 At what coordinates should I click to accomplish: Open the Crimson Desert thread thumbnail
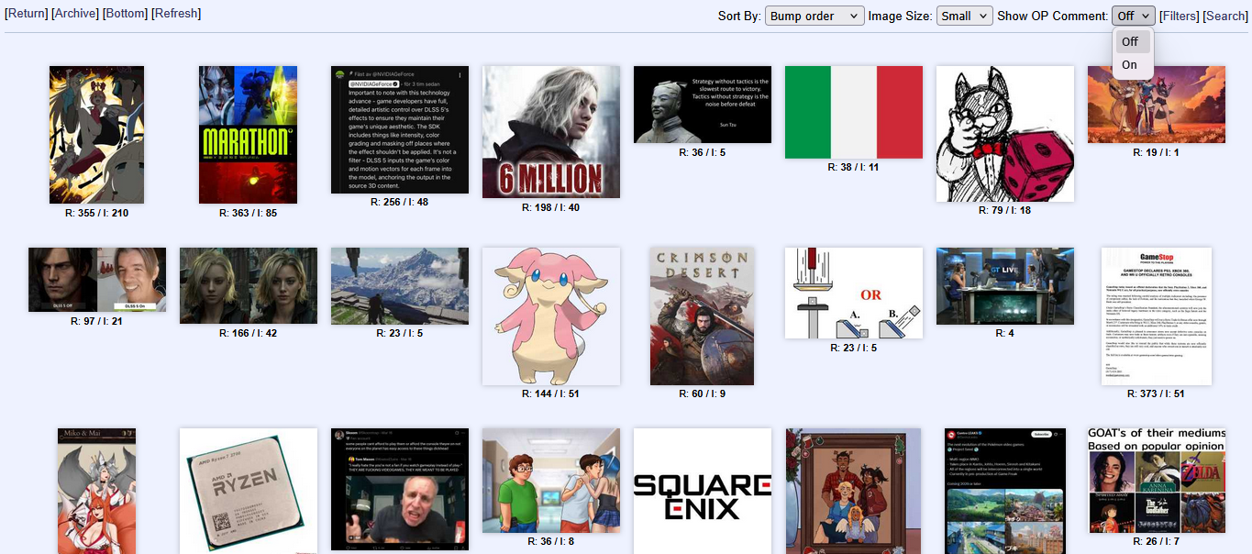pyautogui.click(x=703, y=316)
